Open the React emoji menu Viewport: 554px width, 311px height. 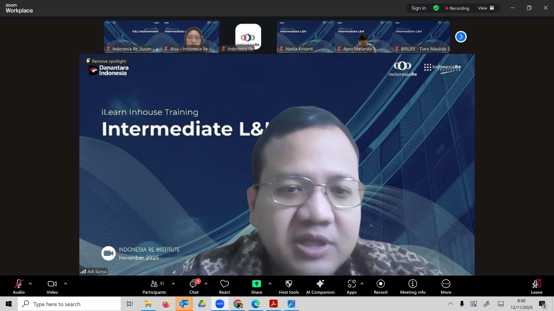tap(224, 287)
